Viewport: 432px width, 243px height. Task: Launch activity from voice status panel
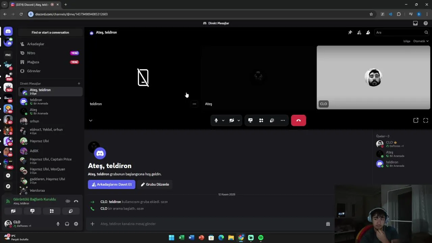pyautogui.click(x=52, y=211)
